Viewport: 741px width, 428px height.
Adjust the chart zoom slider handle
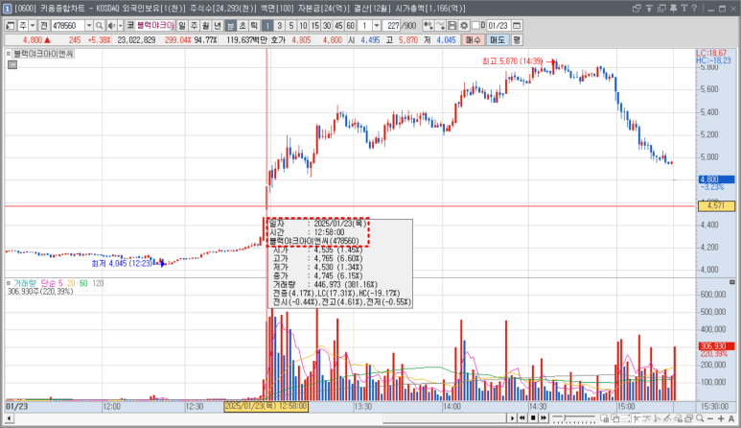click(x=566, y=417)
